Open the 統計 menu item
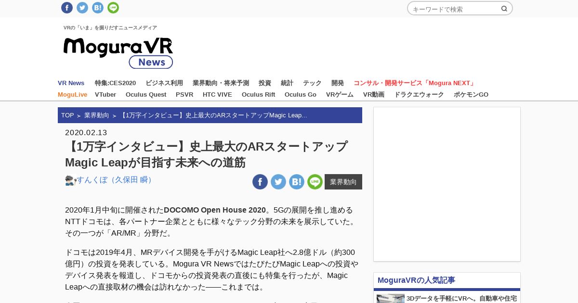Viewport: 578px width, 303px height. 287,83
